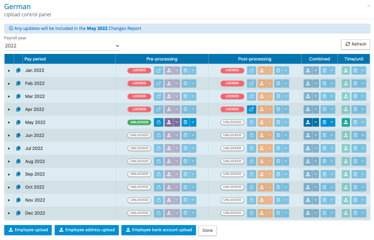Viewport: 374px width, 240px height.
Task: Click the lock padlock in Oct Pre-processing
Action: click(x=159, y=187)
